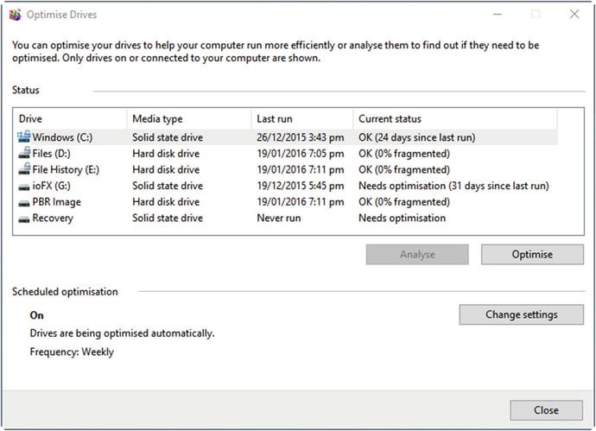This screenshot has width=596, height=431.
Task: Select the 19/01/2016 7:05 pm last run row
Action: pyautogui.click(x=300, y=153)
